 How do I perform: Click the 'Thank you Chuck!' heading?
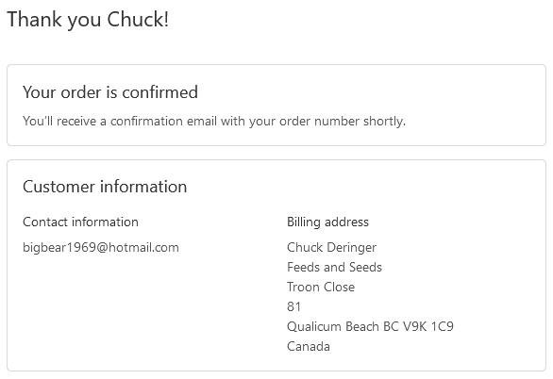coord(88,20)
